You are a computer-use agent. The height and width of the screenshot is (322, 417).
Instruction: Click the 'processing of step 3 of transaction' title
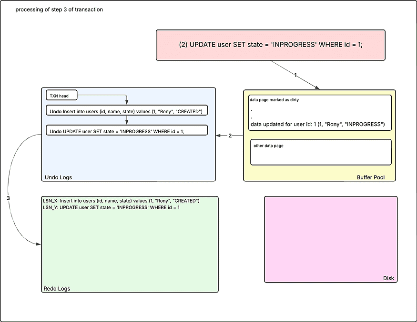point(59,10)
